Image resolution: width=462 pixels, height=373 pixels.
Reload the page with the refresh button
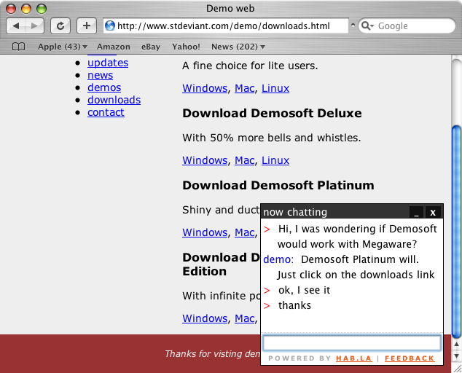point(60,25)
